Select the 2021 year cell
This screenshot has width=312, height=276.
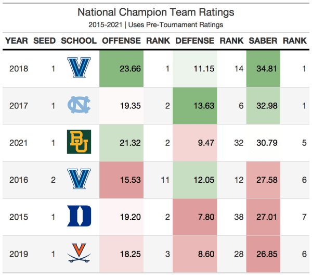(19, 142)
